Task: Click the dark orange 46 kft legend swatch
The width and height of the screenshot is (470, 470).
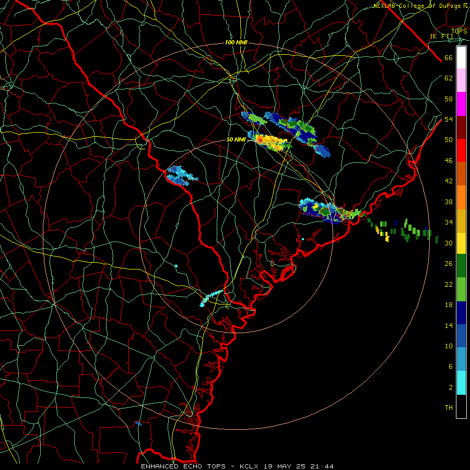Action: pos(461,173)
